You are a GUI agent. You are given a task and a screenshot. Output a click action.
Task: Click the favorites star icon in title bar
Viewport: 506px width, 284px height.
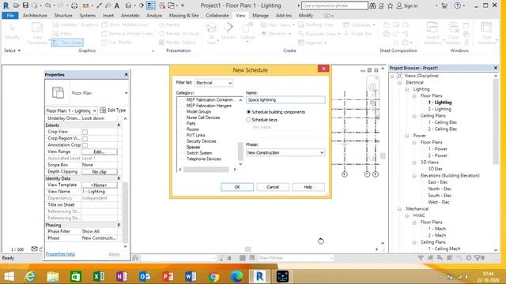tap(390, 6)
